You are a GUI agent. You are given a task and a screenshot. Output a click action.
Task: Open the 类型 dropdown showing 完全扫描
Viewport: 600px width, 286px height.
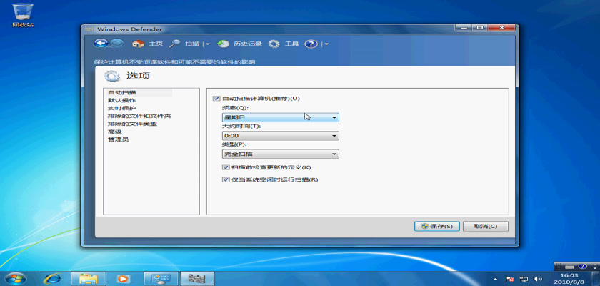(x=280, y=154)
